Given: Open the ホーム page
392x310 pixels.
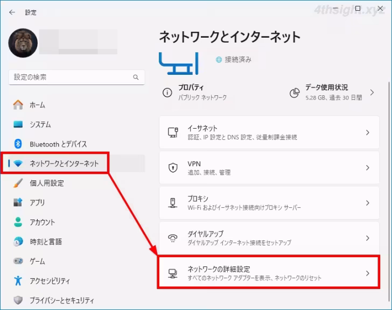Looking at the screenshot, I should [77, 104].
